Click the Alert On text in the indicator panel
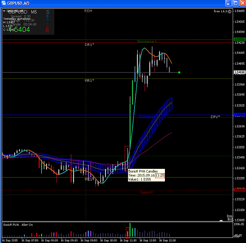Screen dimensions: 246x243 coord(27,225)
